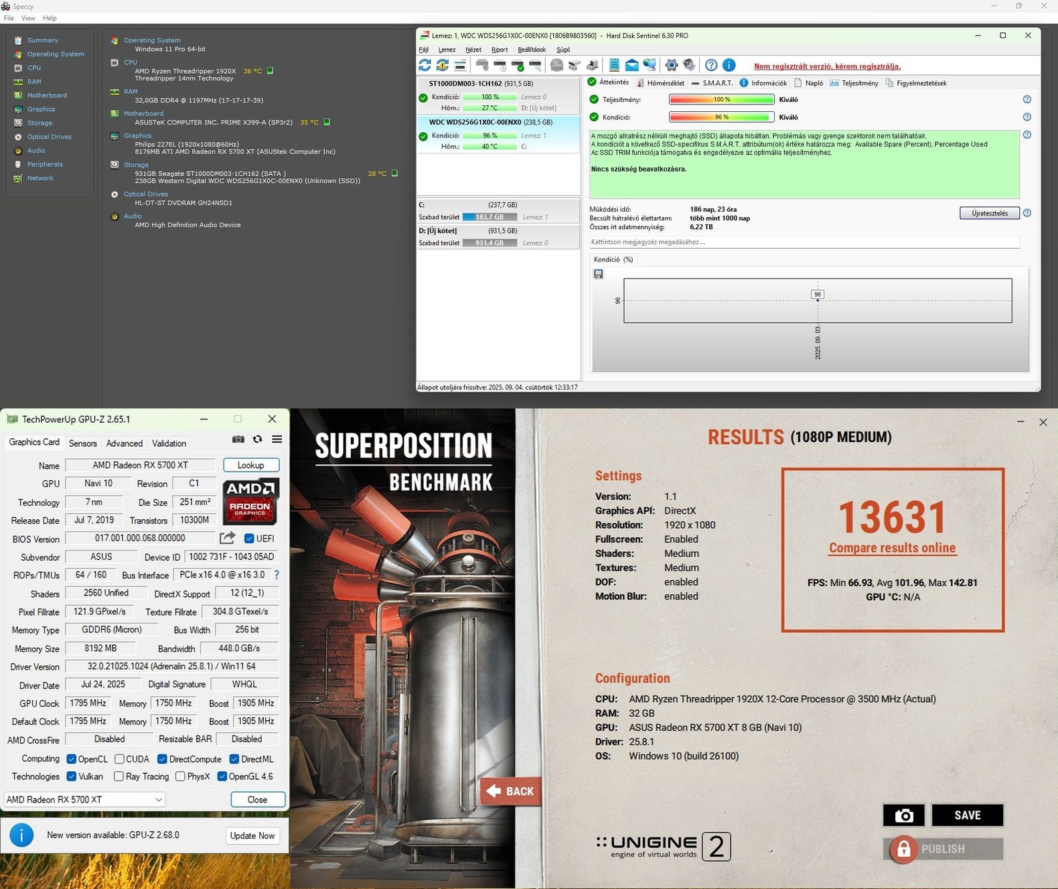The height and width of the screenshot is (889, 1058).
Task: Click GPU-Z screenshot camera icon
Action: (238, 439)
